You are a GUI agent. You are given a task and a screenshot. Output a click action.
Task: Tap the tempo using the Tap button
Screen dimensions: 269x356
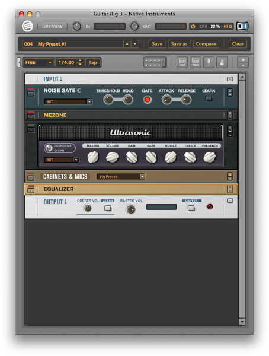coord(93,62)
